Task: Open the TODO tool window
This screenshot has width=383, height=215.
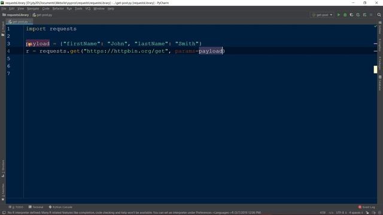Action: [x=16, y=207]
